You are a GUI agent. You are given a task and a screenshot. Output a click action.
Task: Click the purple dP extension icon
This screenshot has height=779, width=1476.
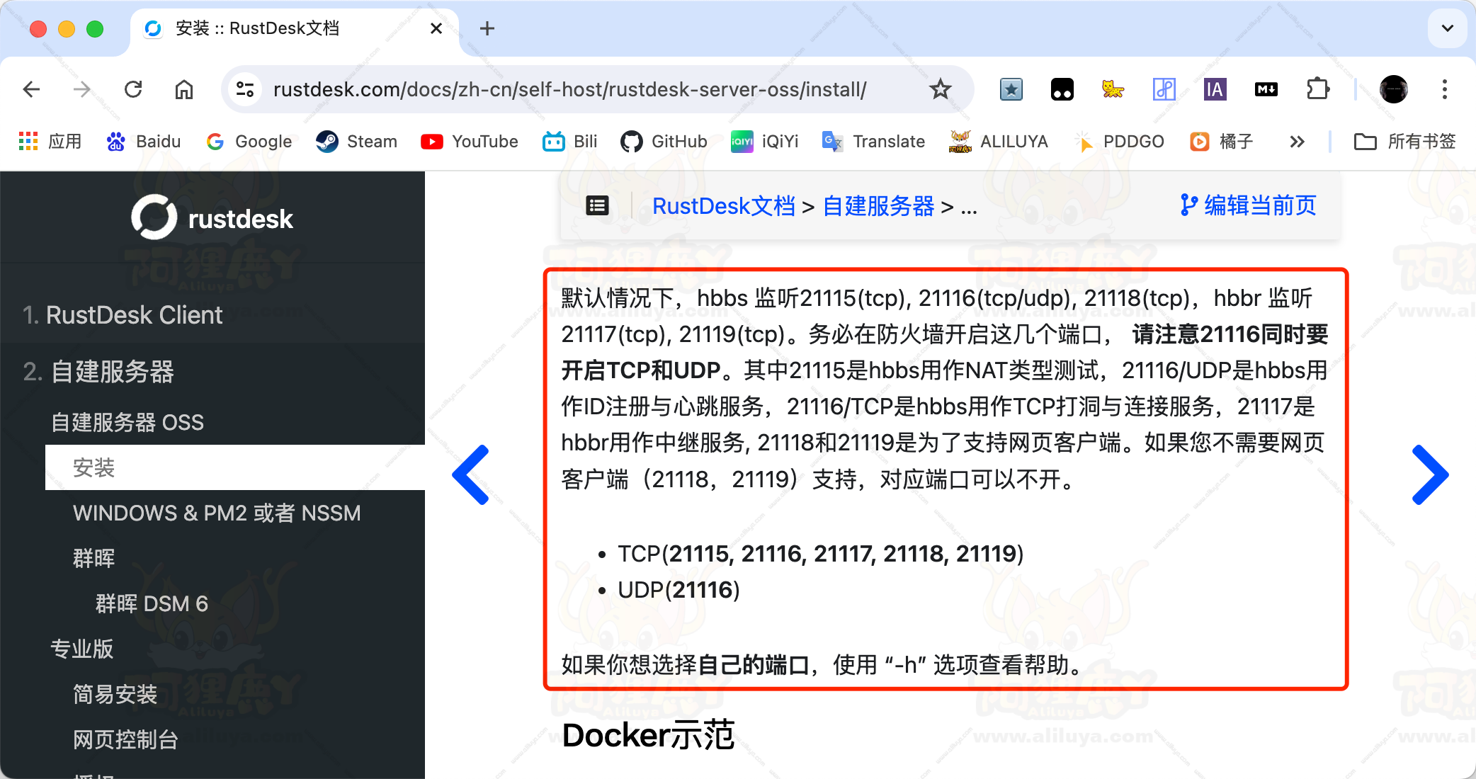click(x=1164, y=89)
